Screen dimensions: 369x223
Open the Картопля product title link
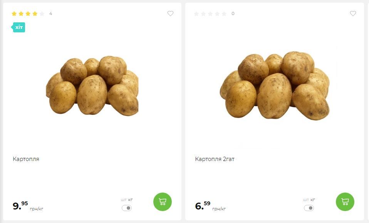pos(26,159)
